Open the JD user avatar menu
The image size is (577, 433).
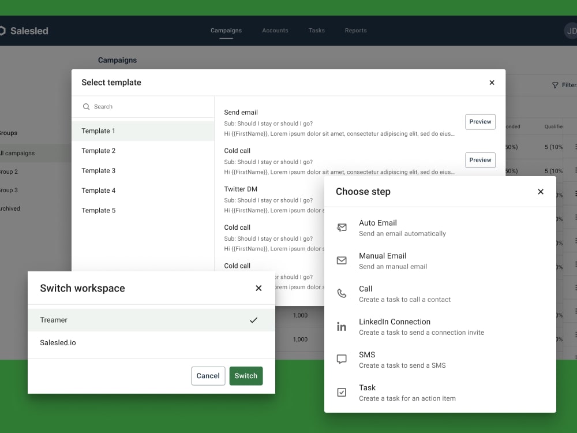(x=571, y=31)
